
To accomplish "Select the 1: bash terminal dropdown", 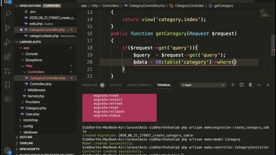I will click(x=203, y=85).
